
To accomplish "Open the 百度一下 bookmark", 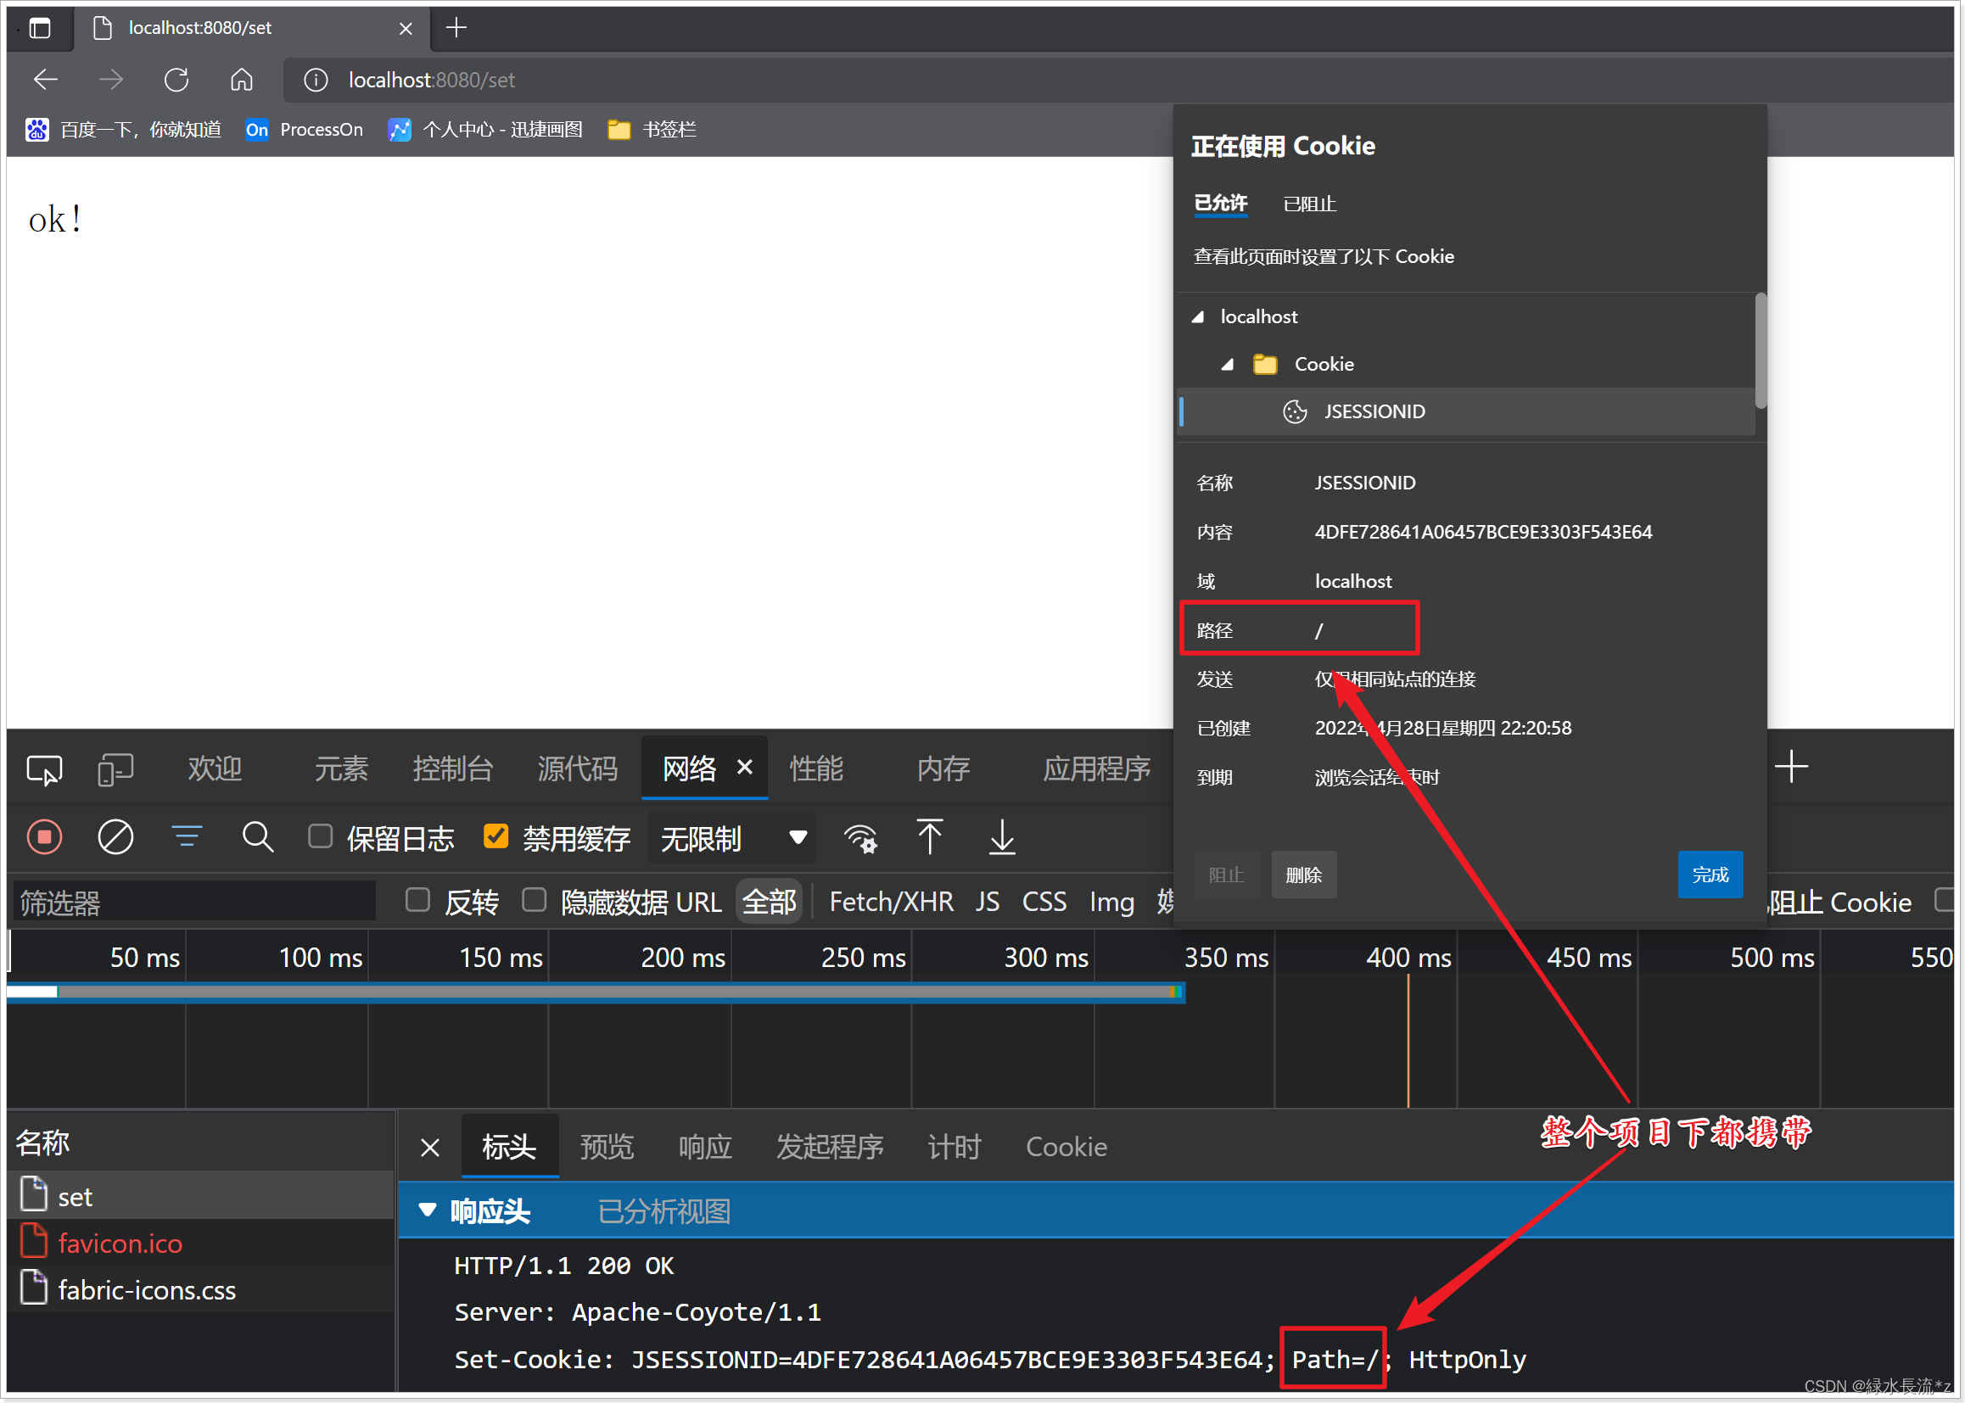I will click(x=124, y=130).
